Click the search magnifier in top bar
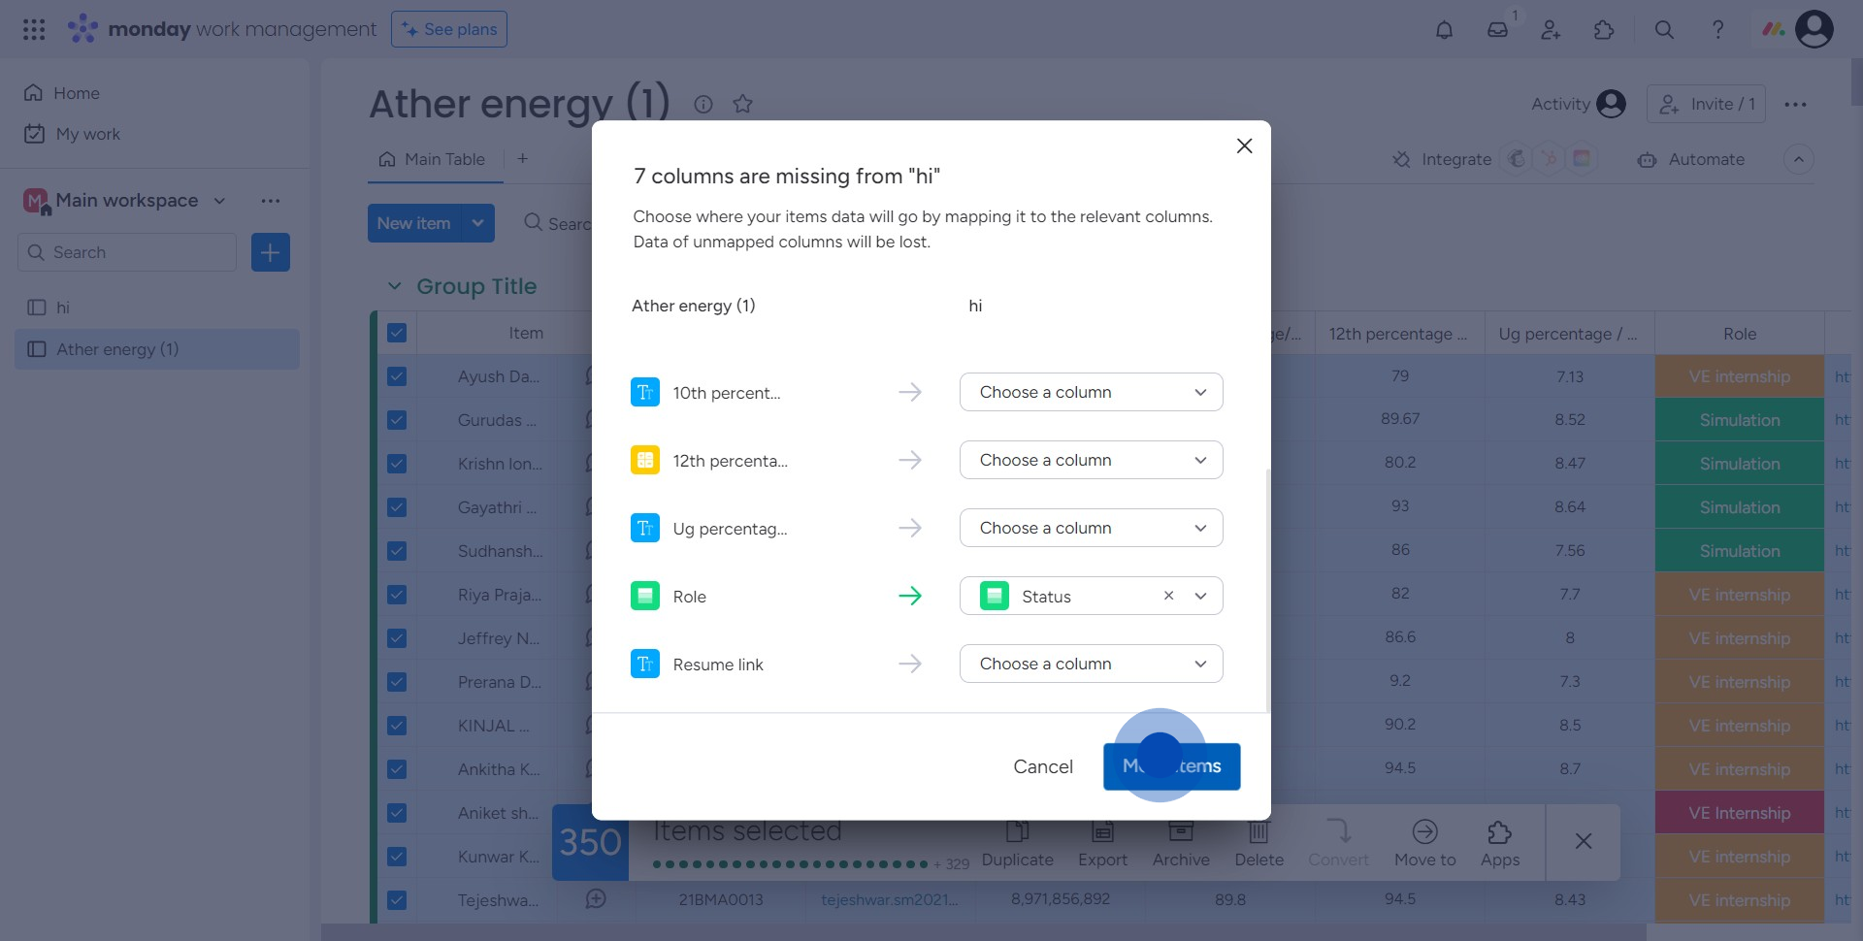The image size is (1863, 941). (1664, 30)
